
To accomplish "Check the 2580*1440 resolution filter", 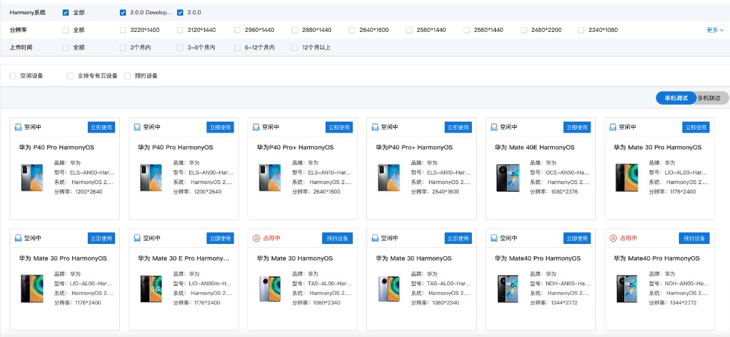I will (409, 30).
